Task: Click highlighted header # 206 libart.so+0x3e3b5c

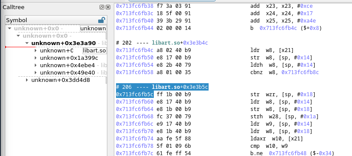Action: (162, 87)
